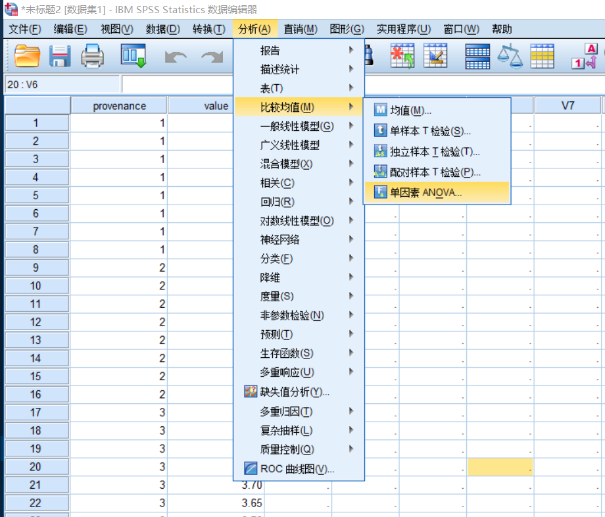Open the 文件(F) menu
Screen dimensions: 605x517
(25, 30)
